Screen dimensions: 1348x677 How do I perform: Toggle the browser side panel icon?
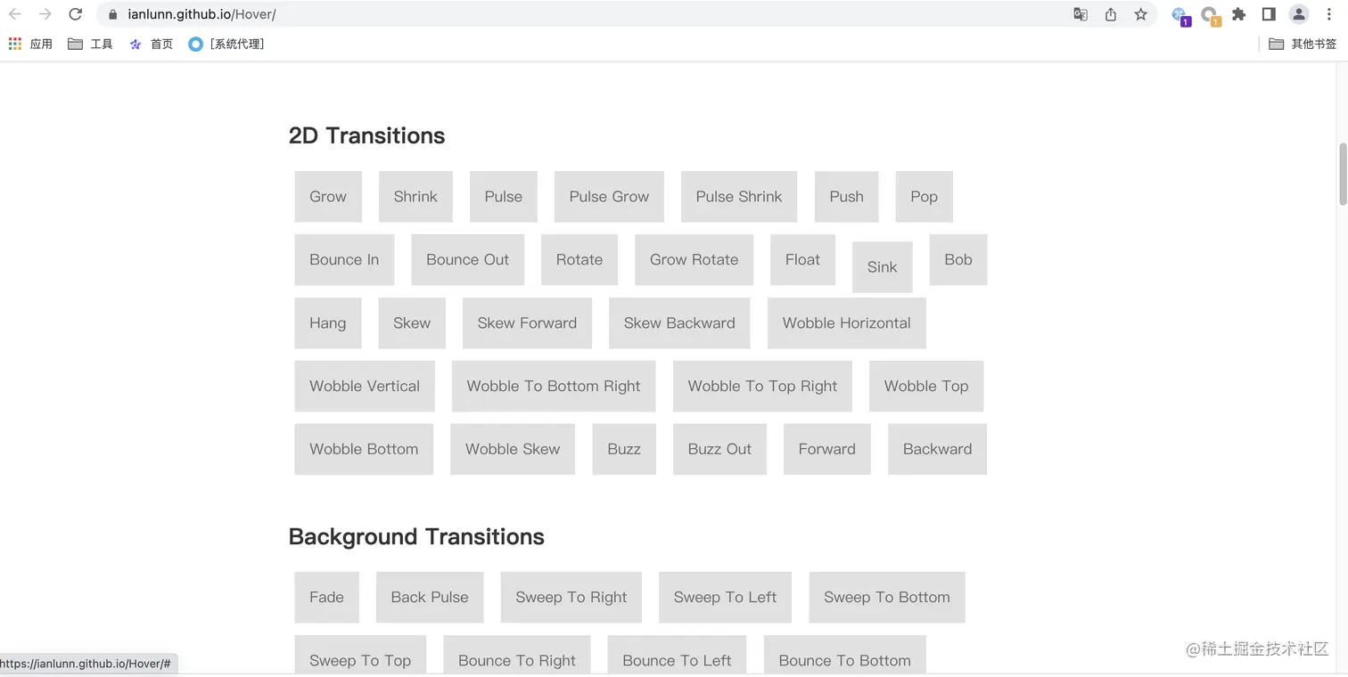[x=1269, y=14]
